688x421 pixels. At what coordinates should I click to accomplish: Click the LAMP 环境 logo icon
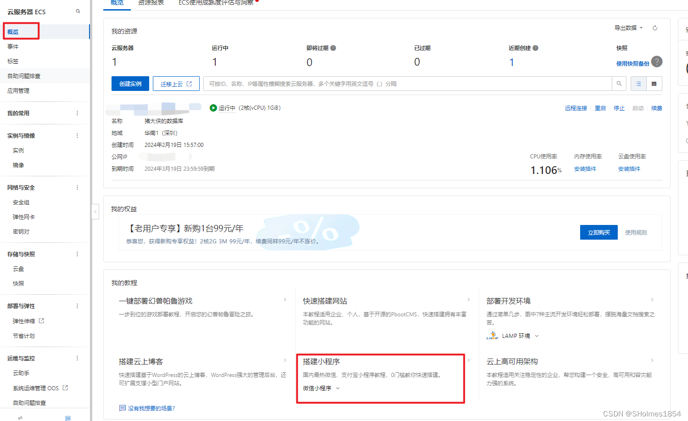(x=492, y=336)
